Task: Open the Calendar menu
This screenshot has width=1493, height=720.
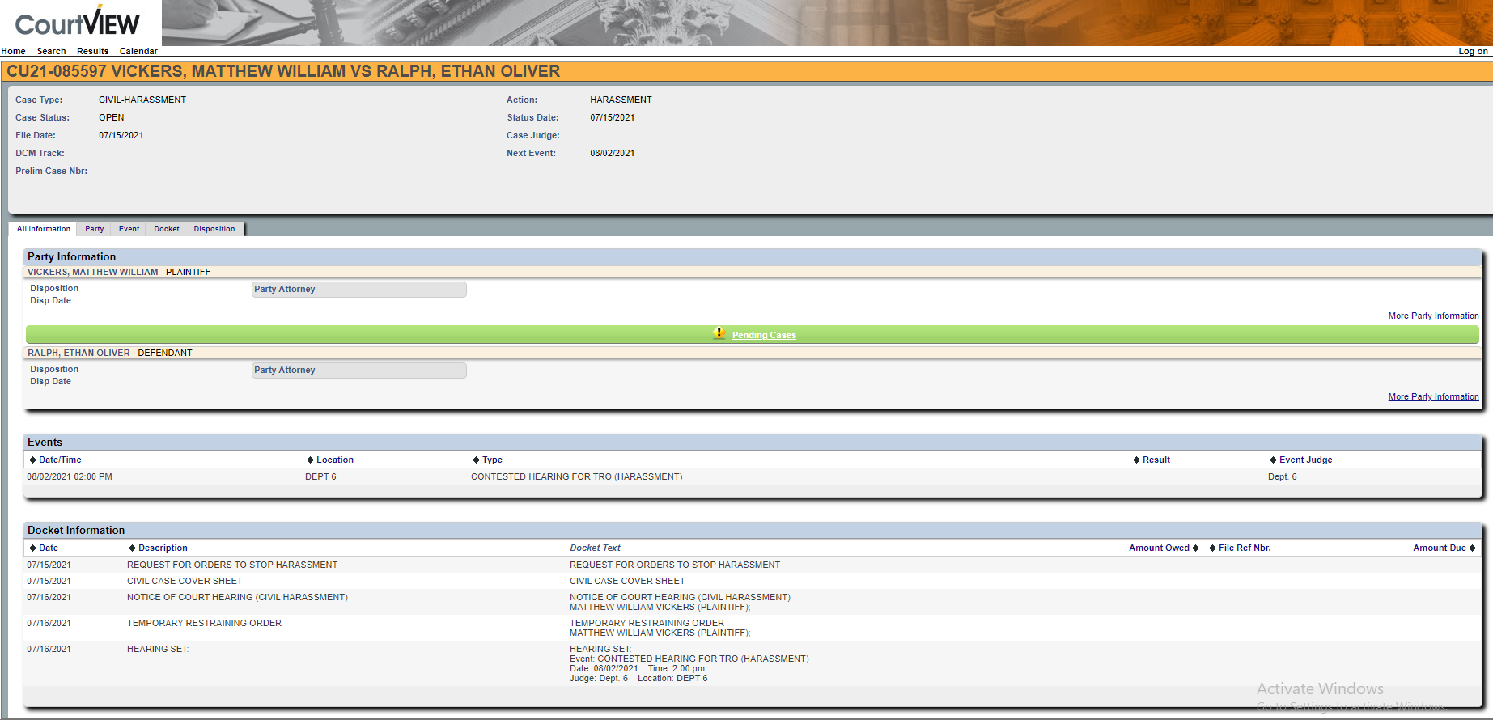Action: [138, 51]
